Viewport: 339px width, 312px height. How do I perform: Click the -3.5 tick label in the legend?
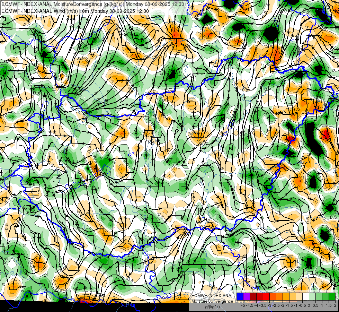coord(263,305)
